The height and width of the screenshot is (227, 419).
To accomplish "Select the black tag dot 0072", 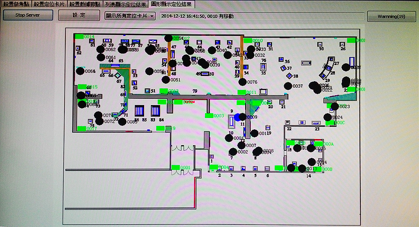I will pos(99,121).
